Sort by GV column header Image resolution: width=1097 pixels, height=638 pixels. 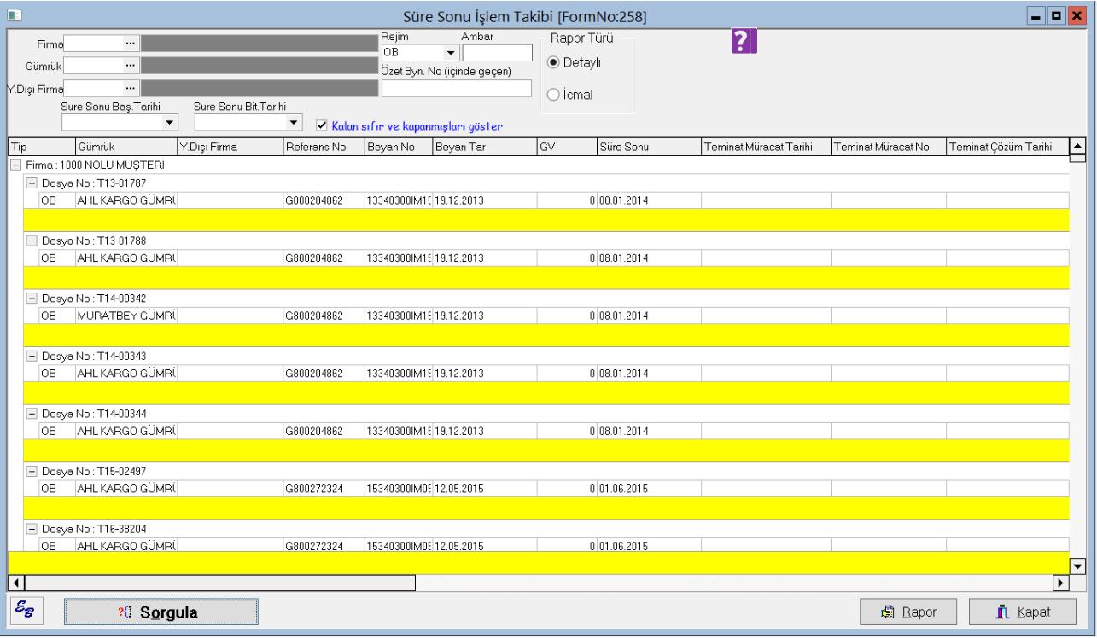[x=566, y=148]
